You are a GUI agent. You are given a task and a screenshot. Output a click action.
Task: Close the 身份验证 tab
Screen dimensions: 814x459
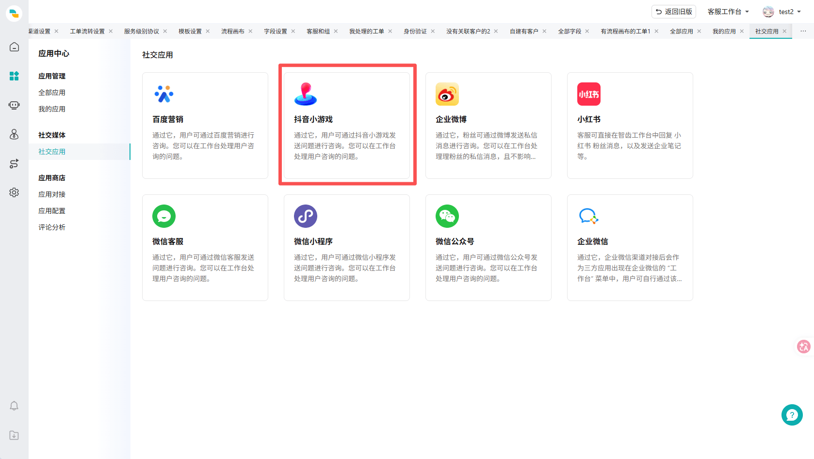tap(433, 31)
